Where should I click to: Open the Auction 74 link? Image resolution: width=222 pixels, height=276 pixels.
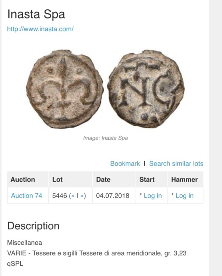tap(27, 196)
